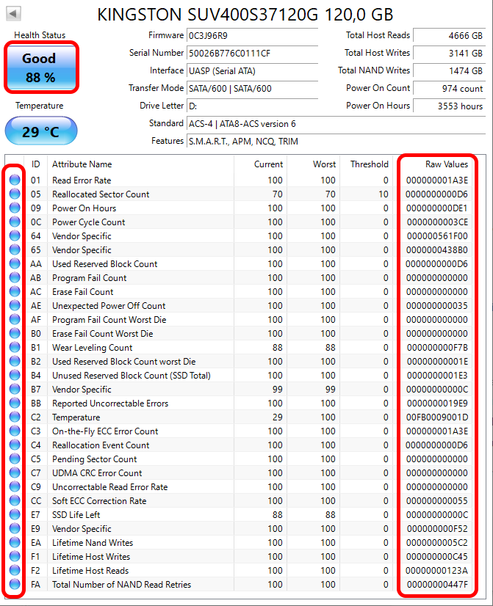Select the Transfer Mode field SATA/600 | SATA/600
Image resolution: width=493 pixels, height=606 pixels.
252,89
